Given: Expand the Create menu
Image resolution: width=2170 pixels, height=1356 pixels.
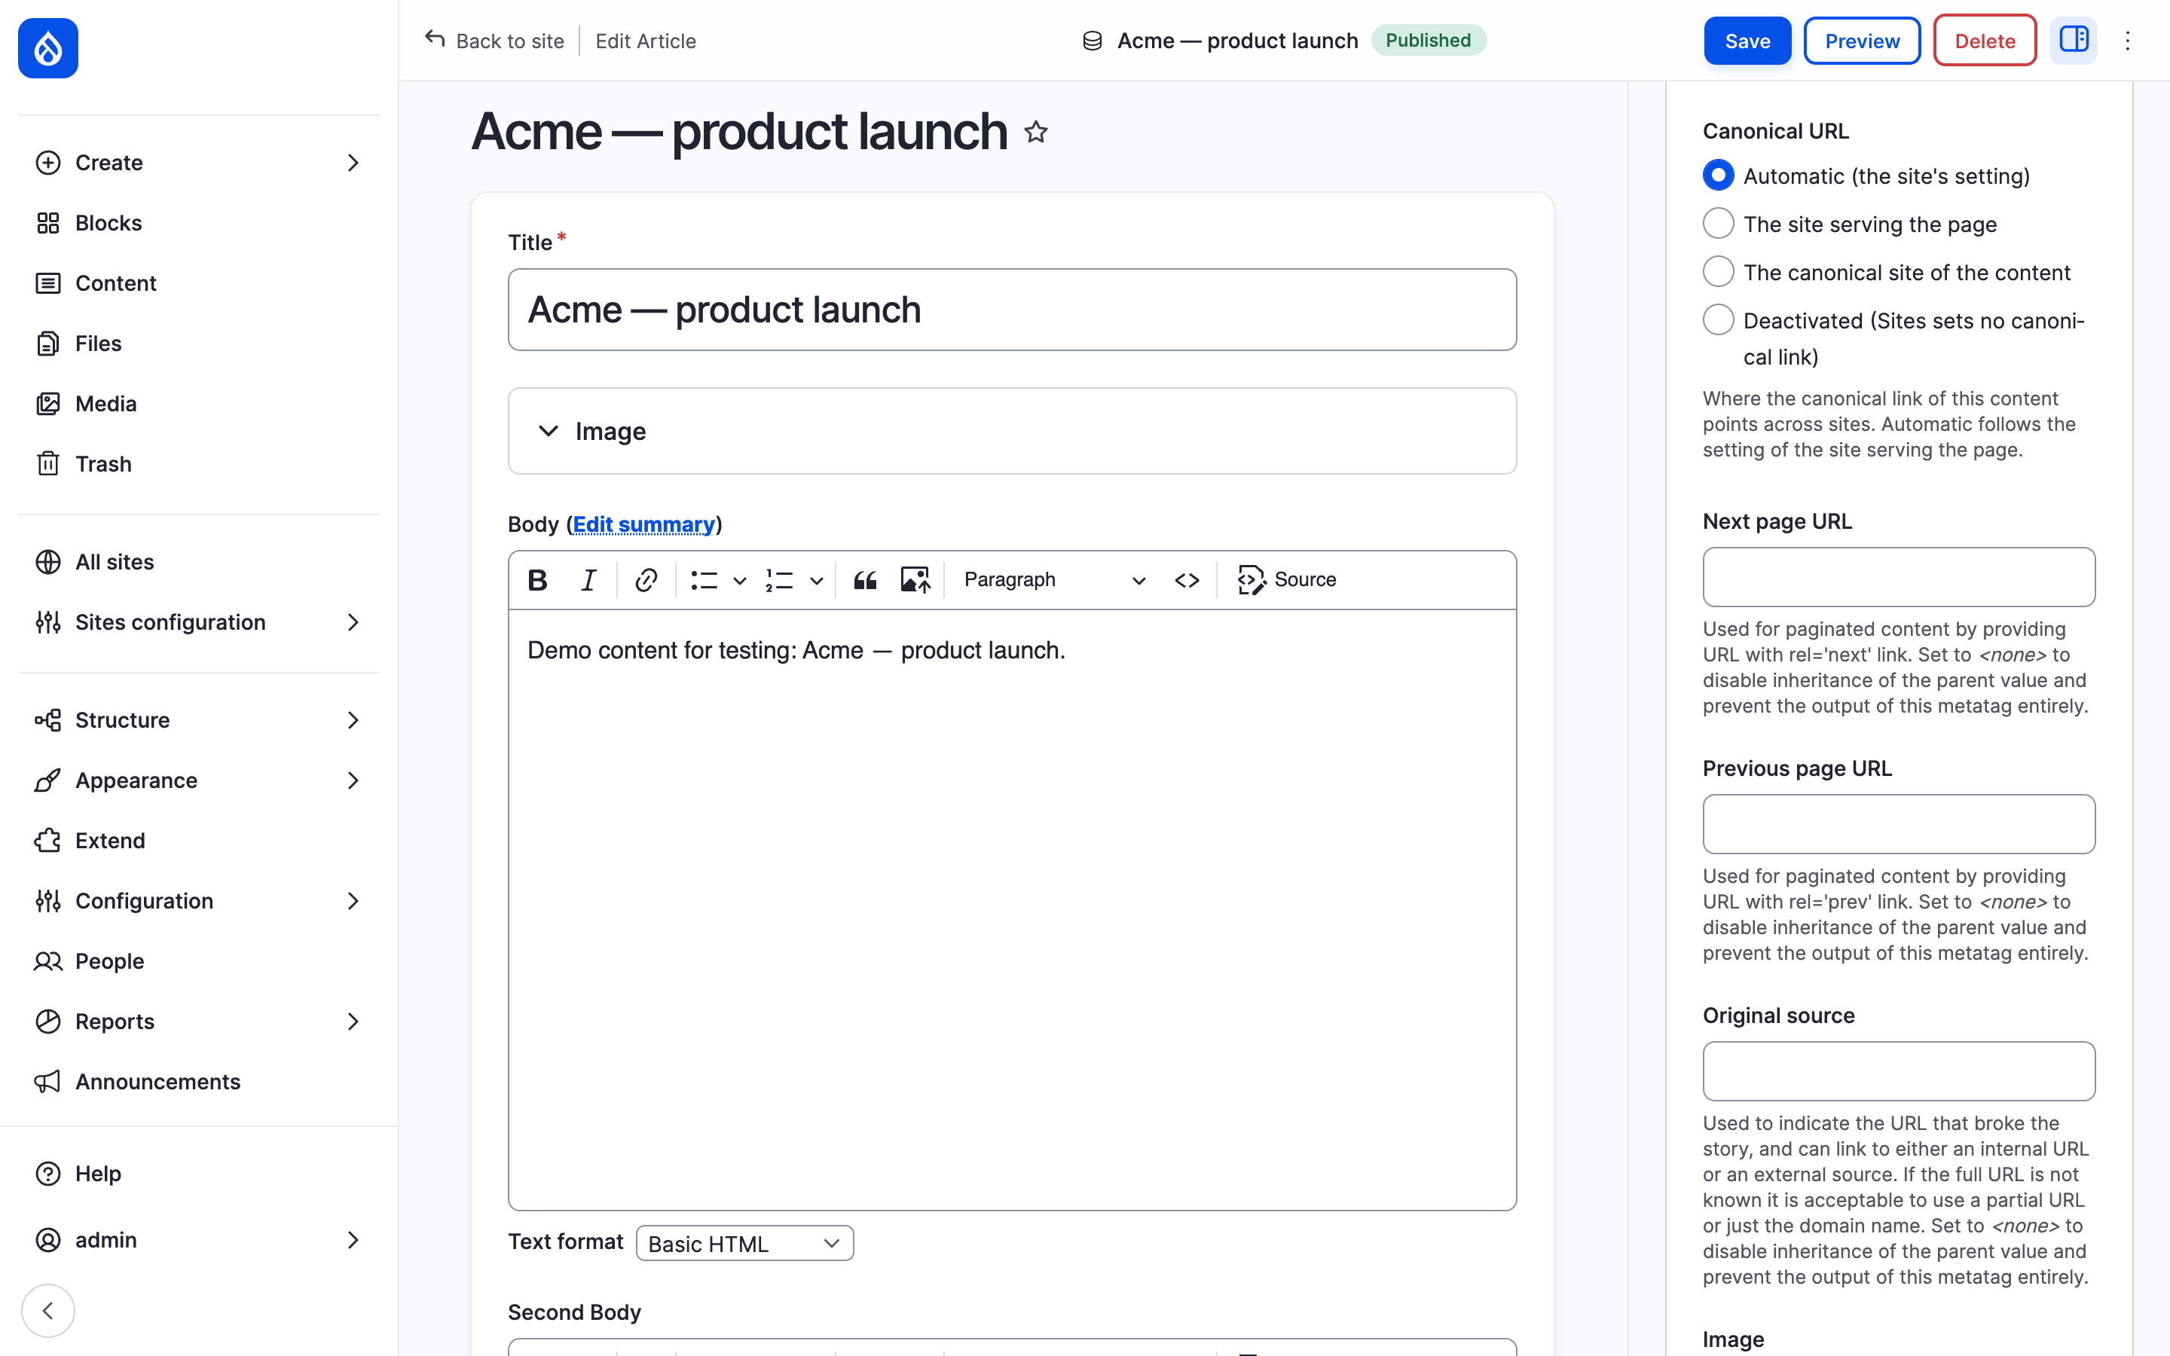Looking at the screenshot, I should pyautogui.click(x=198, y=162).
